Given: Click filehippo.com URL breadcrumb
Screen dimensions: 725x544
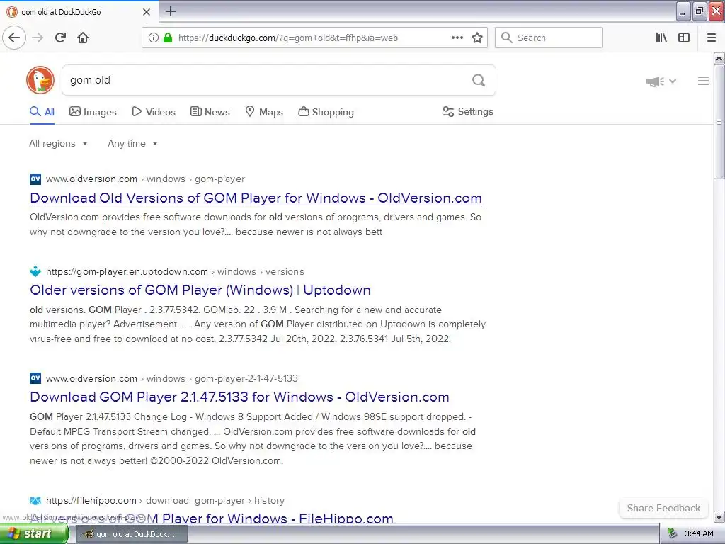Looking at the screenshot, I should tap(91, 501).
